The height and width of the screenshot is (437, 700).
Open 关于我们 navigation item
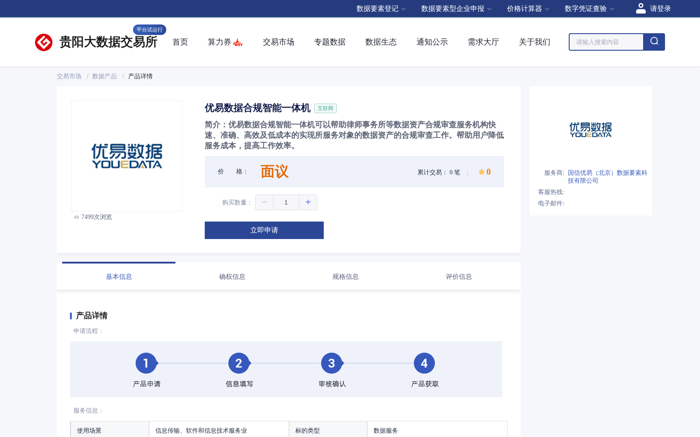pos(535,42)
